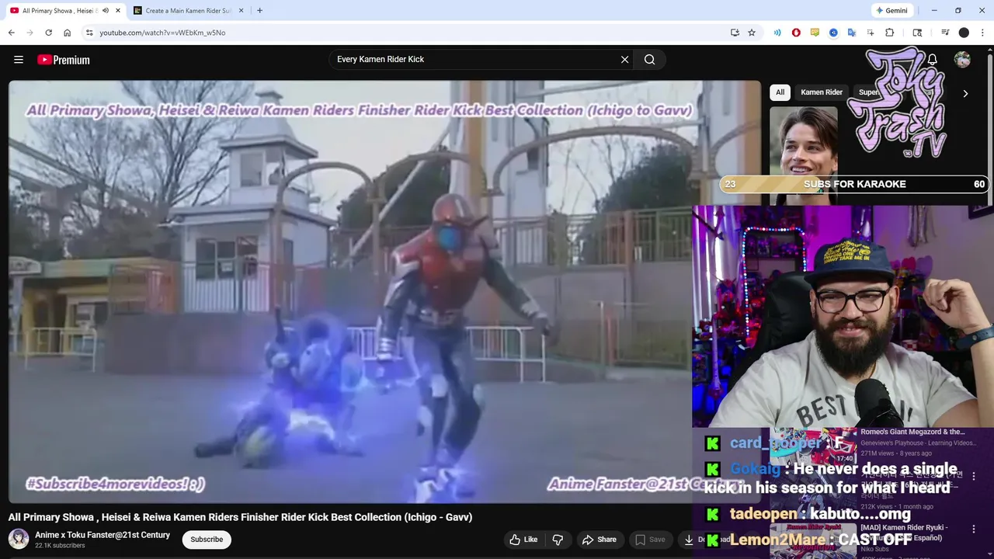Share the video
This screenshot has width=994, height=559.
click(599, 540)
